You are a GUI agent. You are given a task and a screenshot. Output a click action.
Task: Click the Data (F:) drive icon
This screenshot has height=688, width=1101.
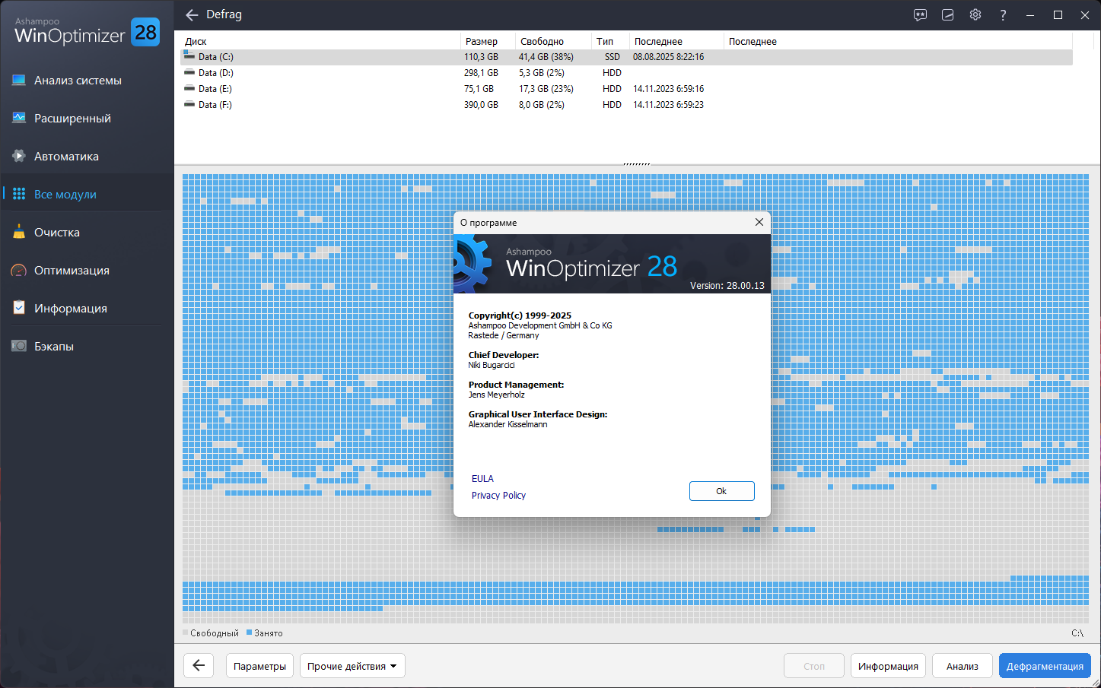pos(189,104)
